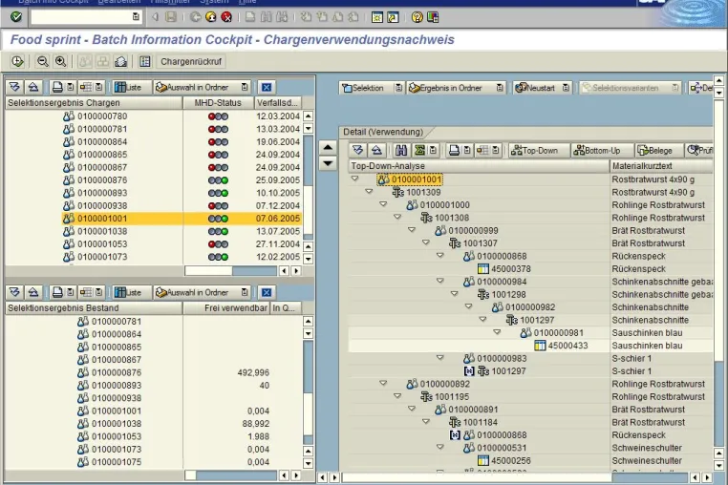
Task: Click the Find binoculars icon in Detail
Action: tap(401, 150)
